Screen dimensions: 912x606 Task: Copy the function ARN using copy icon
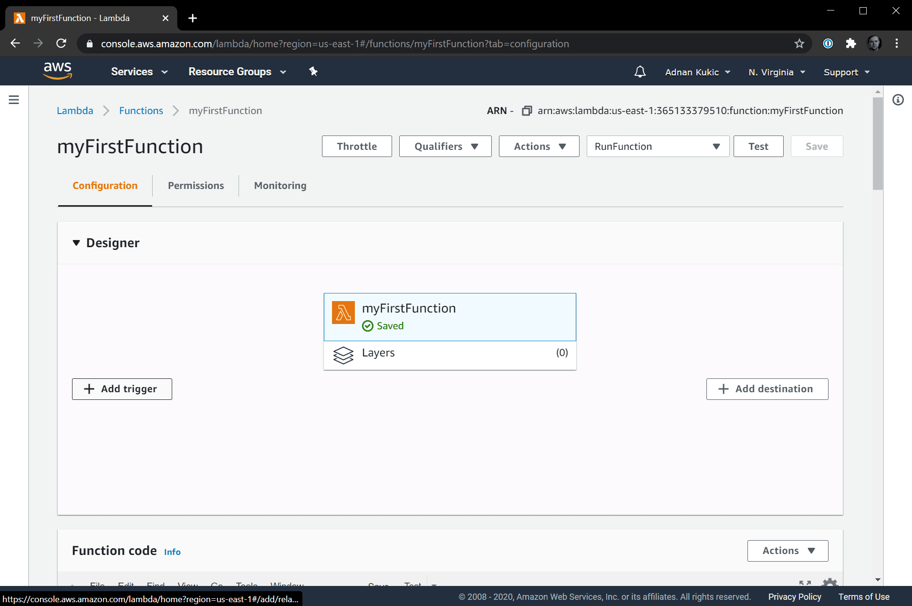coord(527,111)
